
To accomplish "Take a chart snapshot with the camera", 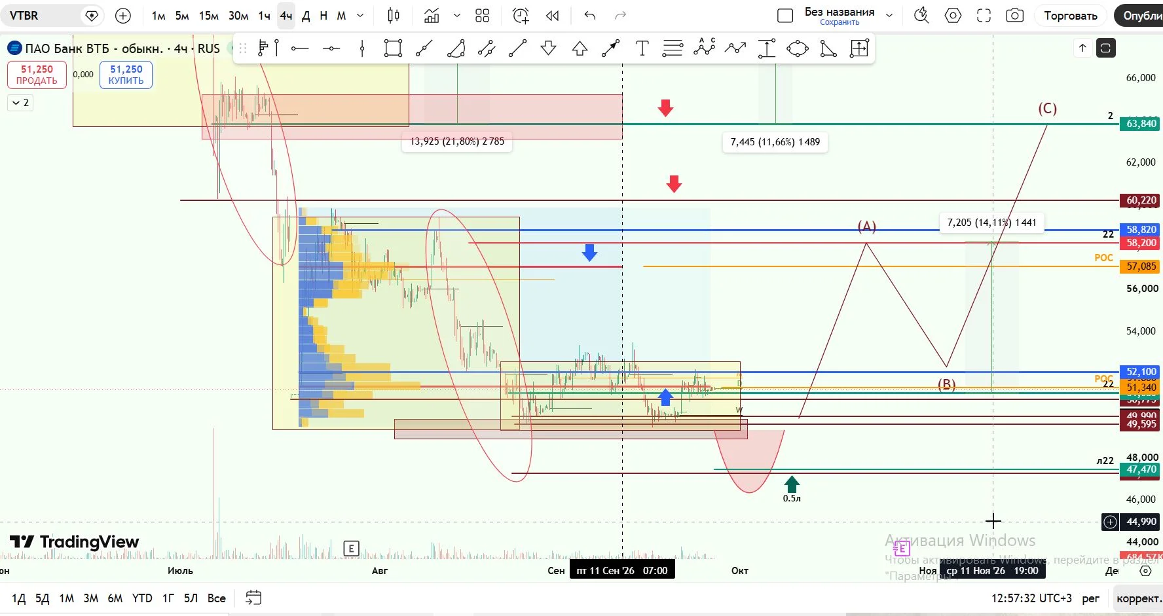I will point(1014,16).
